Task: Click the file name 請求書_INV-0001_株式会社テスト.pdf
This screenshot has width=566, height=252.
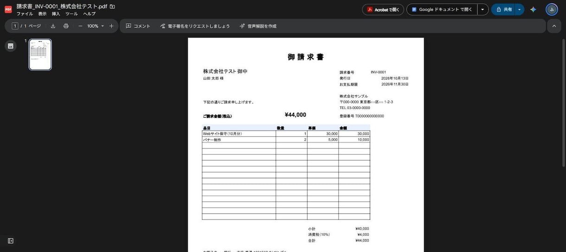Action: click(62, 6)
